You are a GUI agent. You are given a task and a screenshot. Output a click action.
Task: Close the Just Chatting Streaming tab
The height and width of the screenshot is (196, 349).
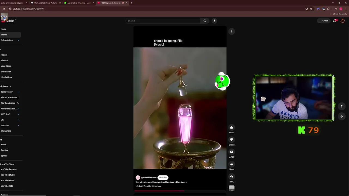click(93, 3)
